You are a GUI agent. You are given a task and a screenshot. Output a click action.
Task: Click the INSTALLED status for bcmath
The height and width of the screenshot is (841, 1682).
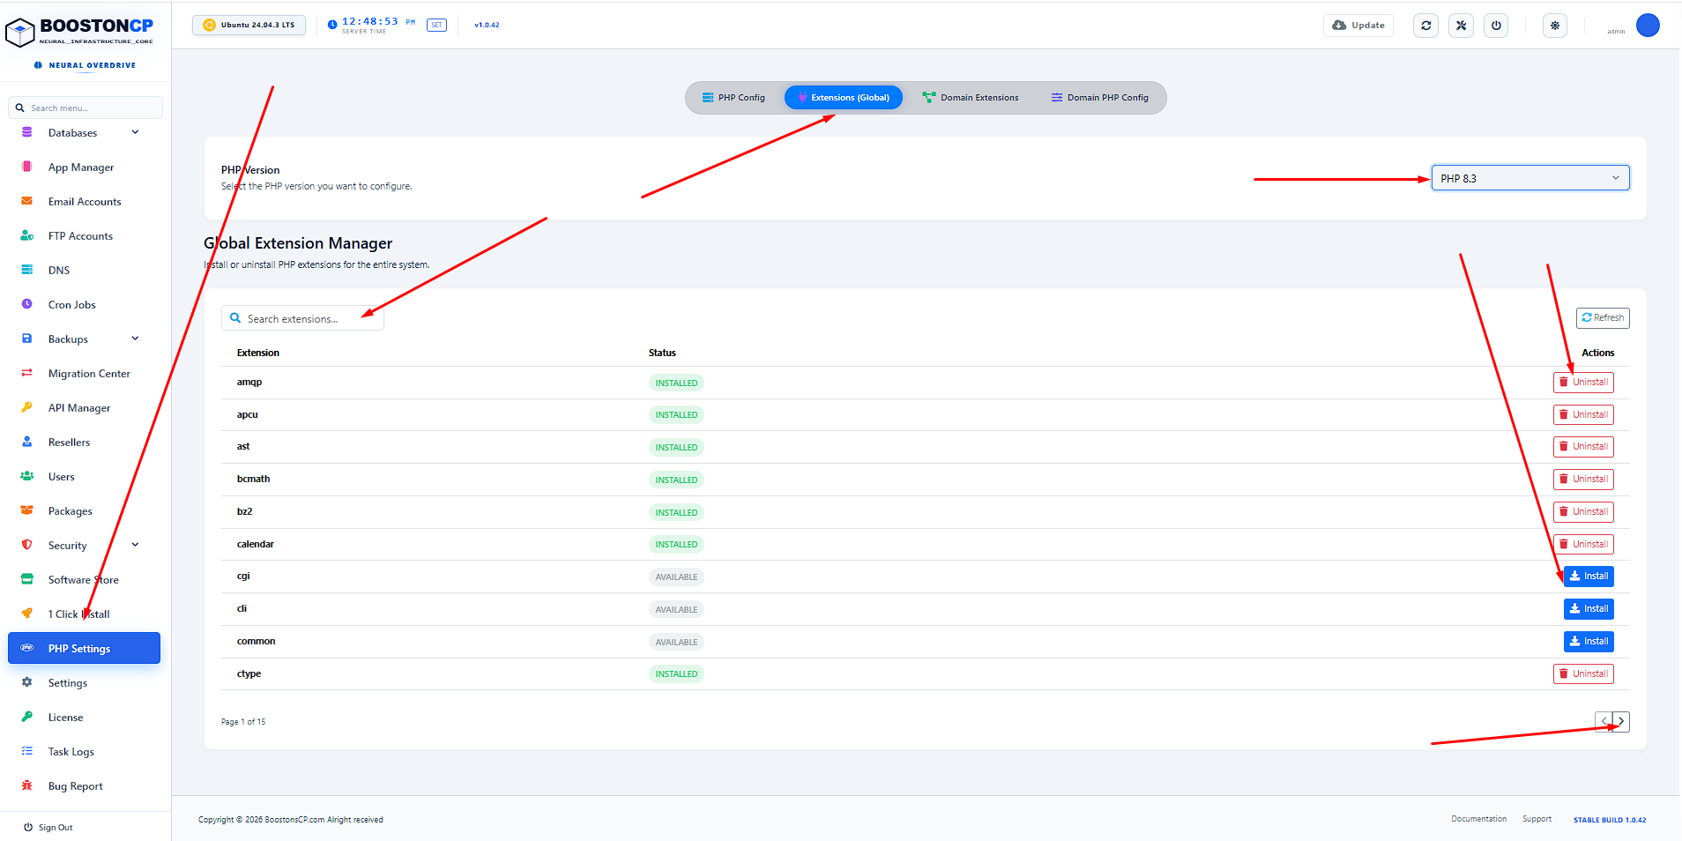676,480
